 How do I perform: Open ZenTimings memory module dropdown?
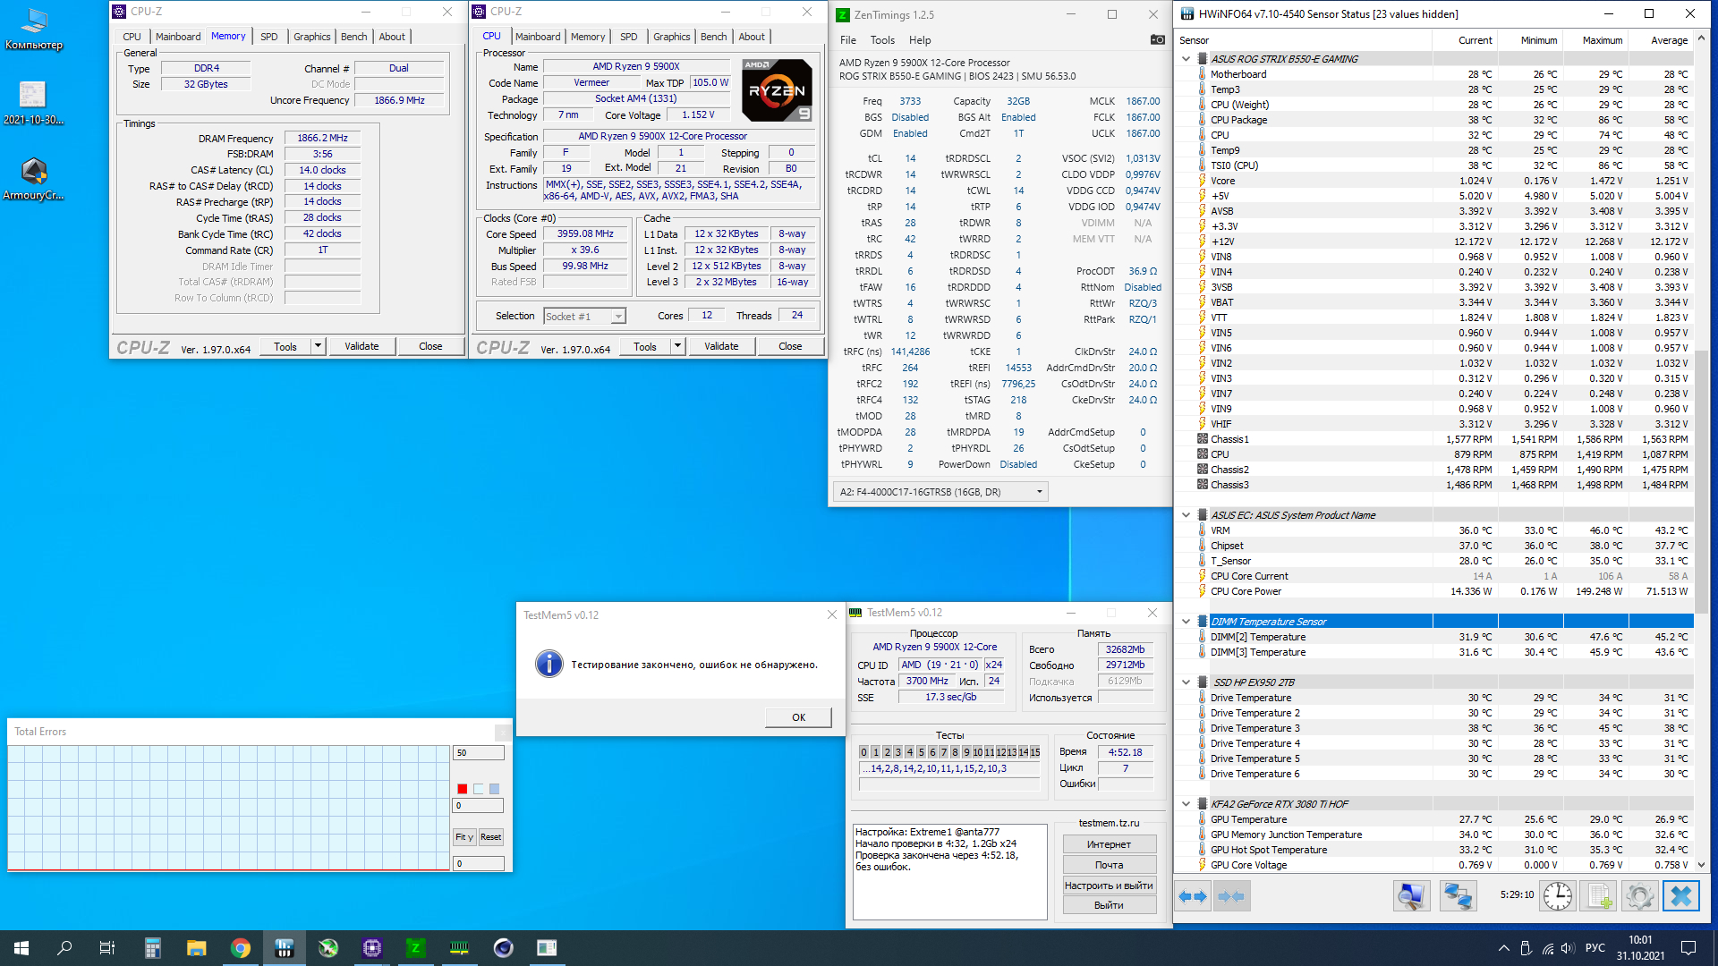click(1039, 492)
